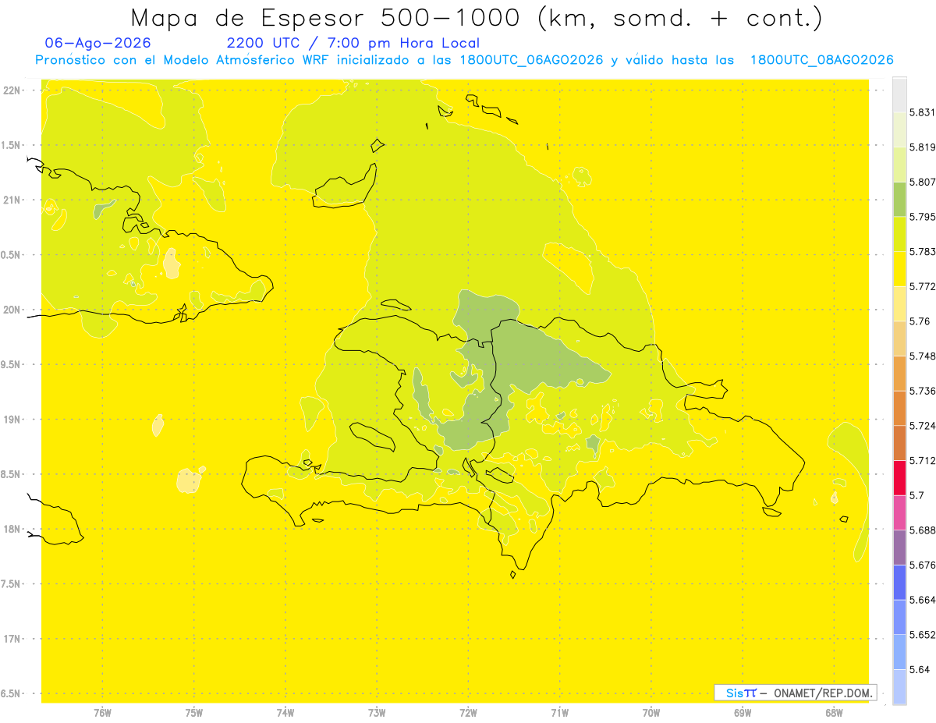The image size is (936, 723).
Task: Click the 73W longitude label
Action: tap(377, 712)
